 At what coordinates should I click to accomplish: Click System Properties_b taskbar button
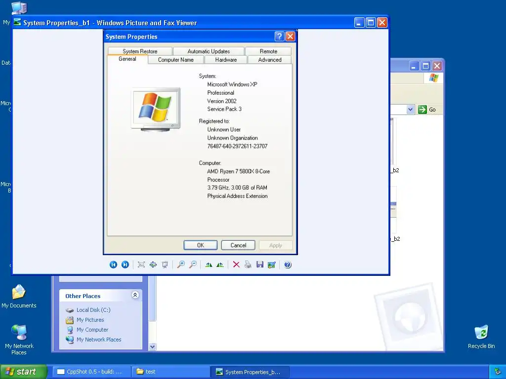[250, 372]
